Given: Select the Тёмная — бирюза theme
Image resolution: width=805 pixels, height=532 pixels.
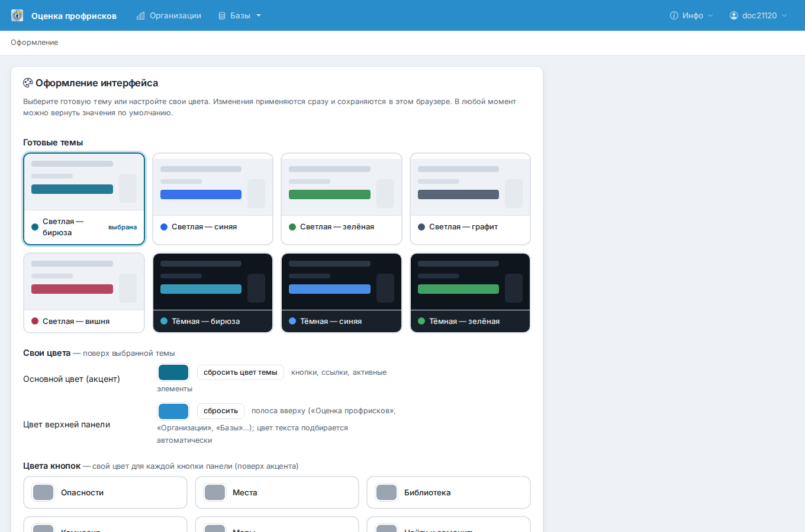Looking at the screenshot, I should click(x=212, y=293).
